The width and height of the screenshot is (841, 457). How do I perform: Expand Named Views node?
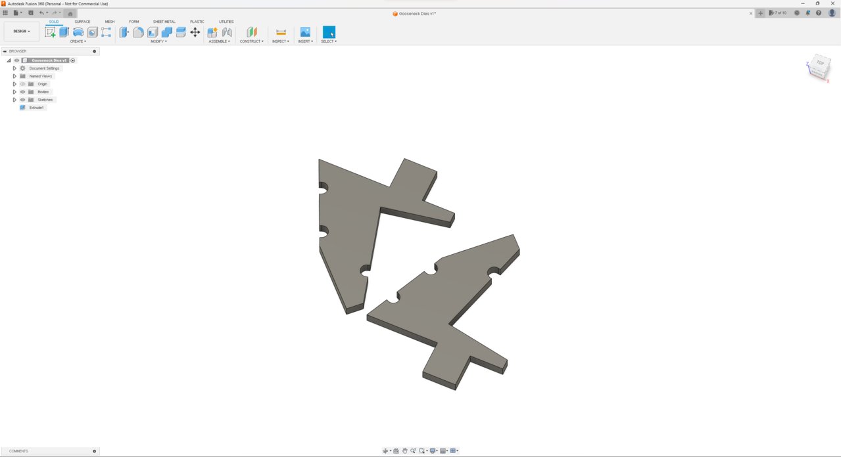tap(14, 76)
